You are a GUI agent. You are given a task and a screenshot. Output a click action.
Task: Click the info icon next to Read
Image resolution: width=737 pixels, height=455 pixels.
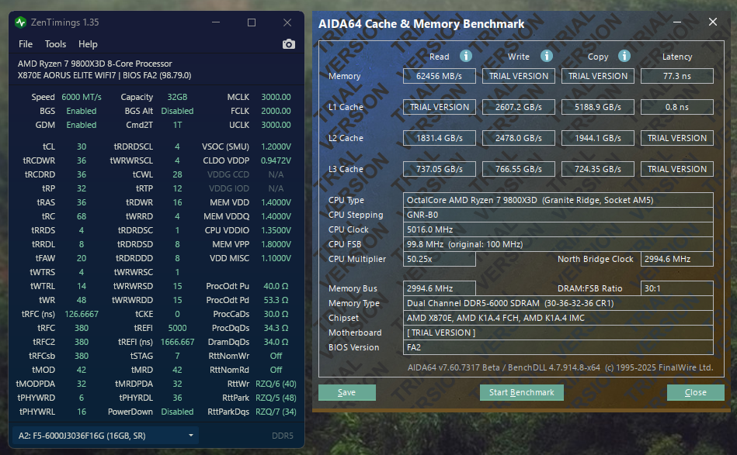pyautogui.click(x=464, y=56)
